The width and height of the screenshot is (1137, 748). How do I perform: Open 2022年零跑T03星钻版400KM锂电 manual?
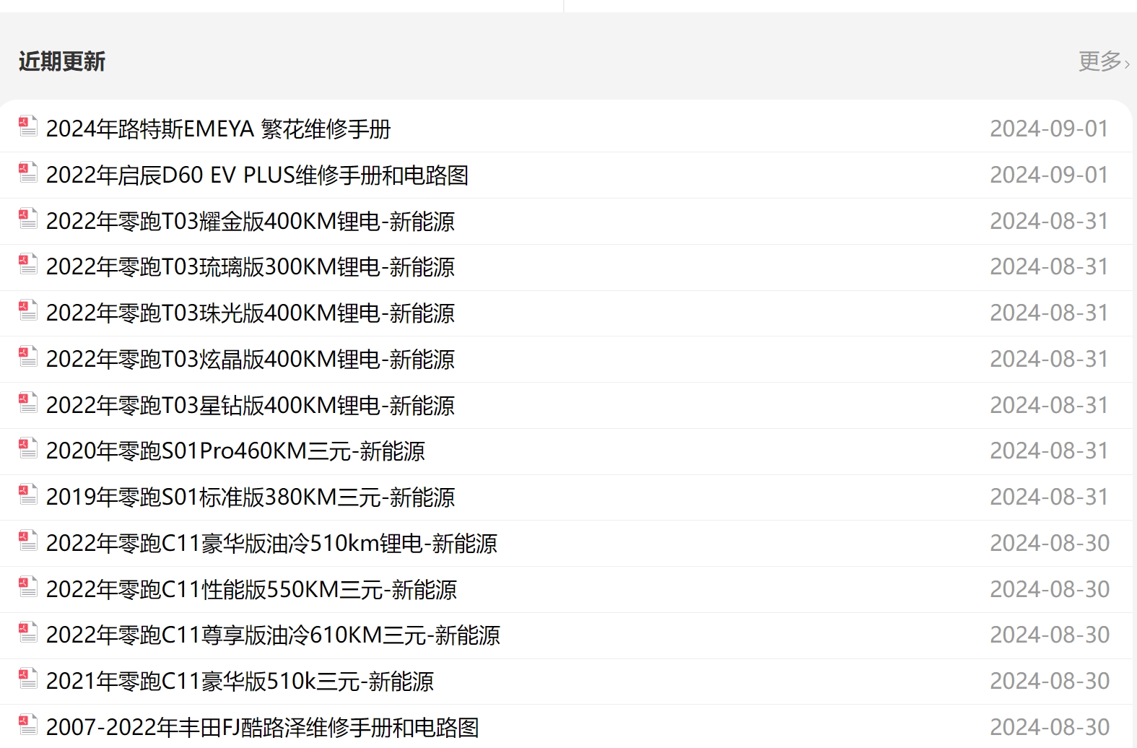point(251,406)
